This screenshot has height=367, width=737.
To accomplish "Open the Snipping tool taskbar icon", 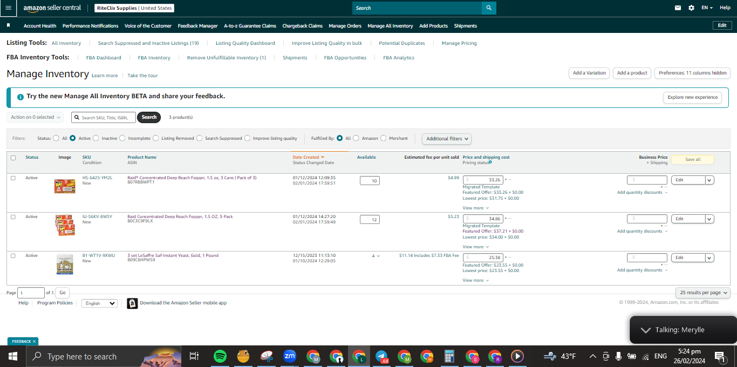I will pyautogui.click(x=267, y=356).
